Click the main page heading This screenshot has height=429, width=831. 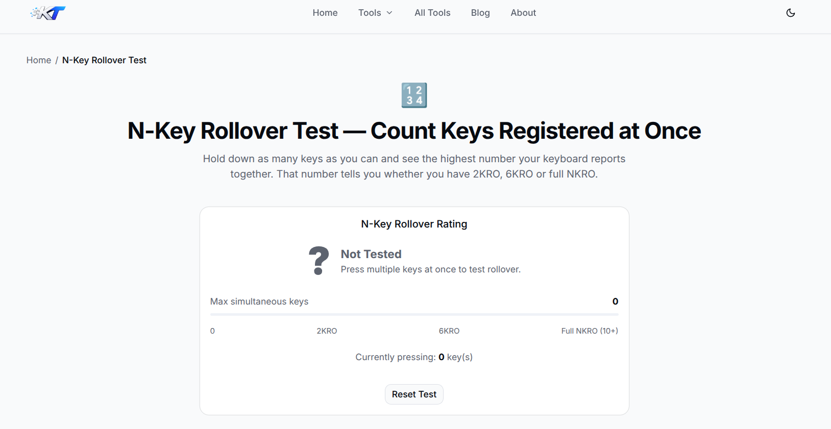click(414, 131)
